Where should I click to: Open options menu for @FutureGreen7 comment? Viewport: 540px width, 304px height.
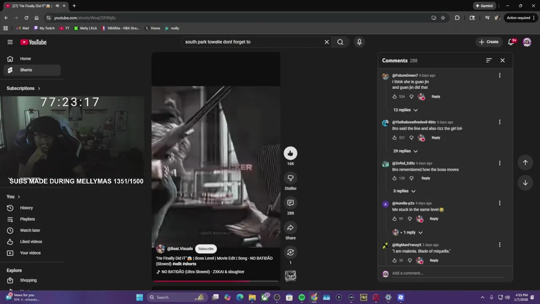click(499, 75)
